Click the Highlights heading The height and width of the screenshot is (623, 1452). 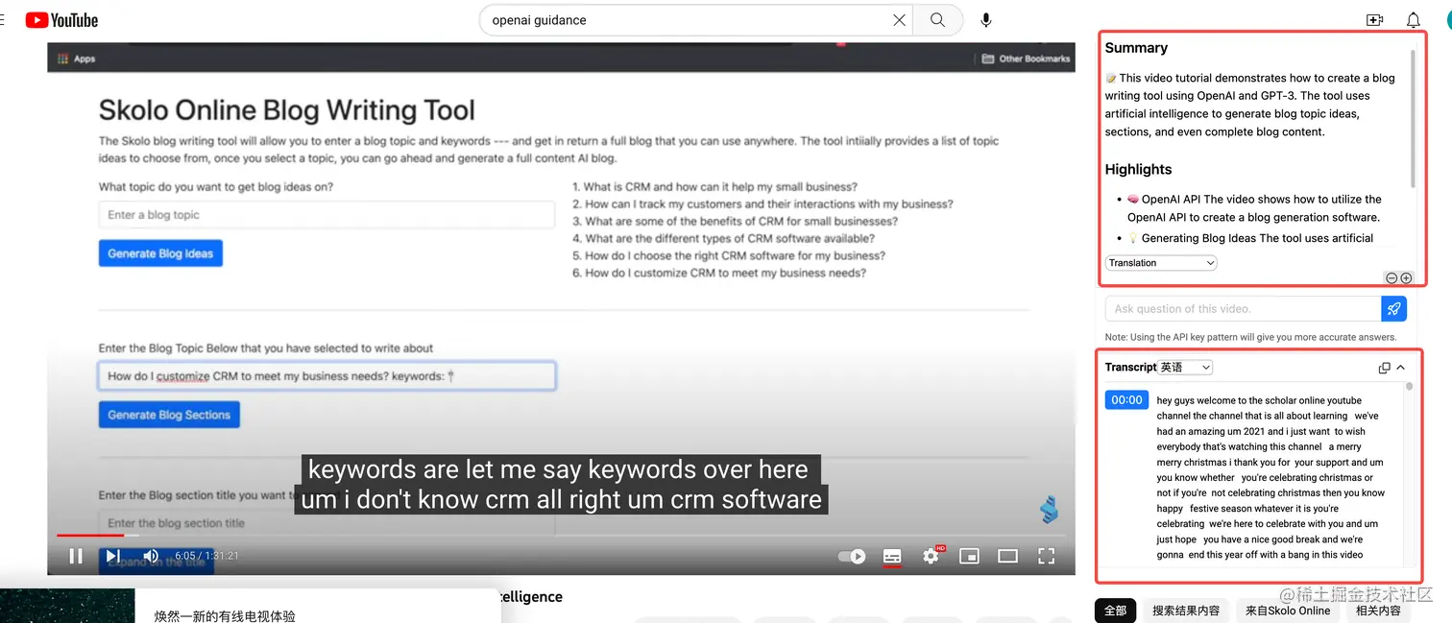pos(1138,170)
